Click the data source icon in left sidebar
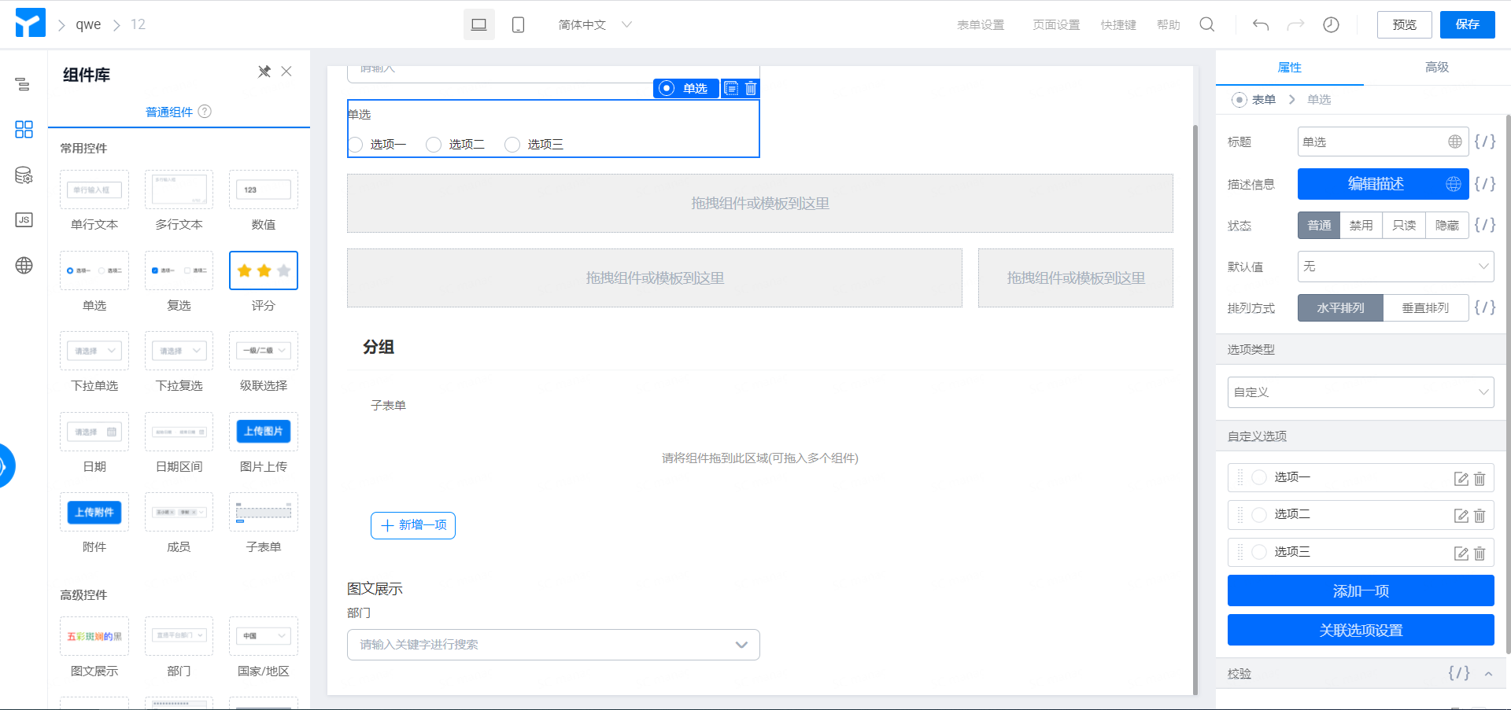The height and width of the screenshot is (710, 1511). 24,176
